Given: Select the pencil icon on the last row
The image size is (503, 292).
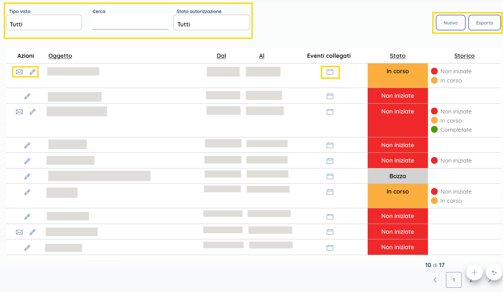Looking at the screenshot, I should click(x=28, y=248).
